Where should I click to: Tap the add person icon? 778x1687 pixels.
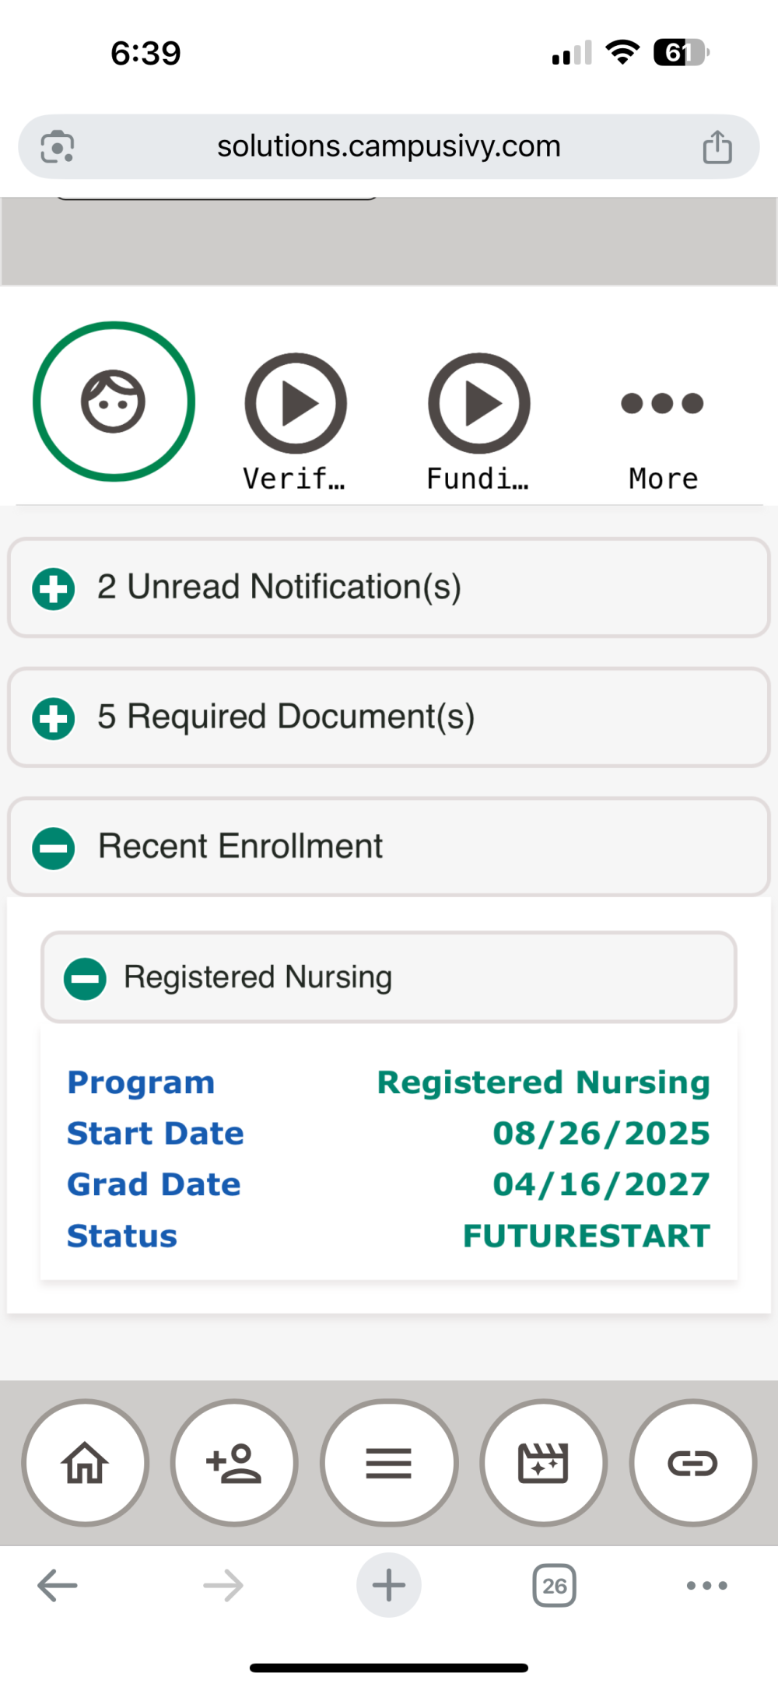coord(234,1463)
